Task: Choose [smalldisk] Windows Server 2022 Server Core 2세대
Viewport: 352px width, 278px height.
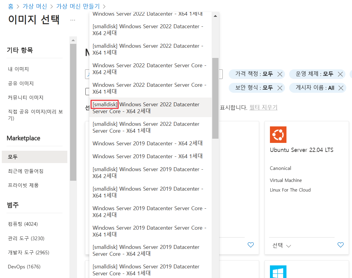Action: click(150, 107)
